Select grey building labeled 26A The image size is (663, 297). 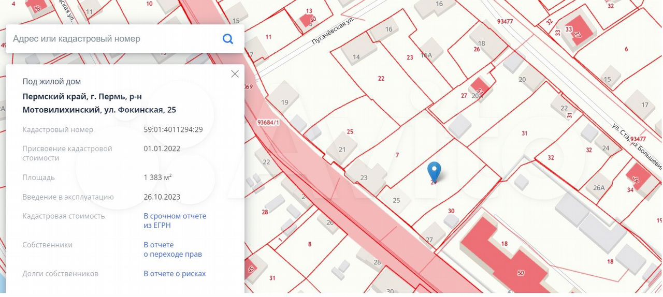(599, 187)
